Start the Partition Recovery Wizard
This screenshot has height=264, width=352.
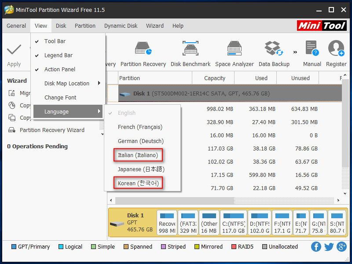tap(52, 130)
